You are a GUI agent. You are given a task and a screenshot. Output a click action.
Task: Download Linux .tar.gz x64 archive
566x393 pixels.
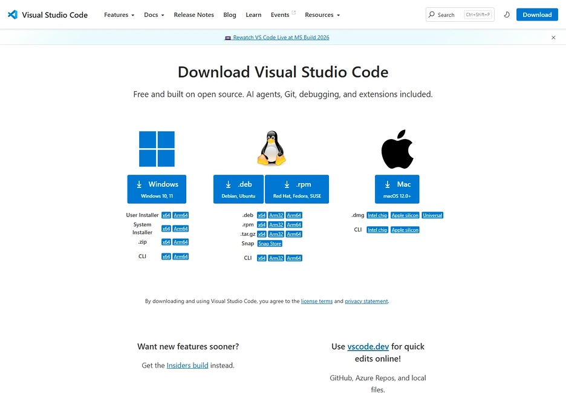tap(262, 234)
